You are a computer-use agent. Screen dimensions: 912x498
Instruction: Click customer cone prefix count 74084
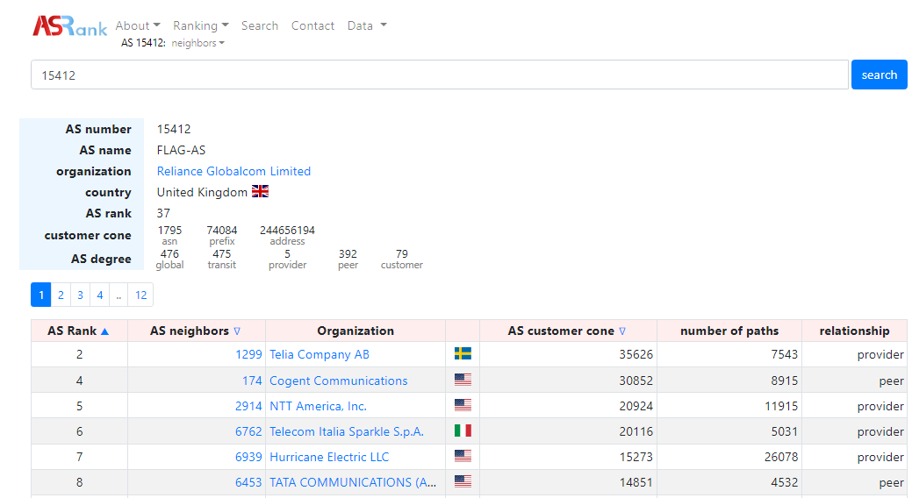click(221, 230)
